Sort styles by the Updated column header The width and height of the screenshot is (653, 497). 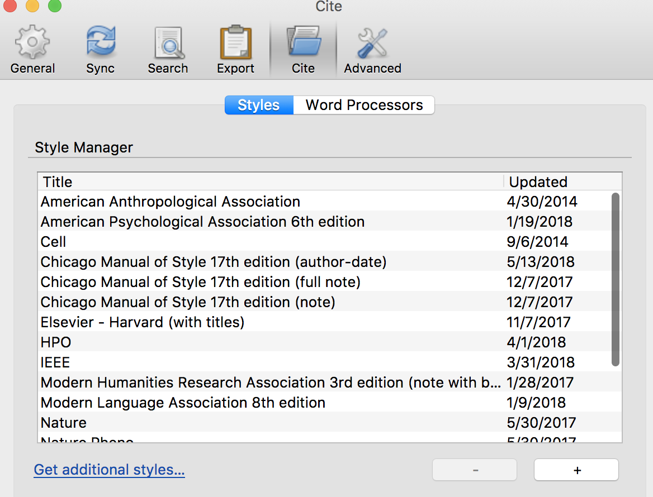tap(562, 181)
